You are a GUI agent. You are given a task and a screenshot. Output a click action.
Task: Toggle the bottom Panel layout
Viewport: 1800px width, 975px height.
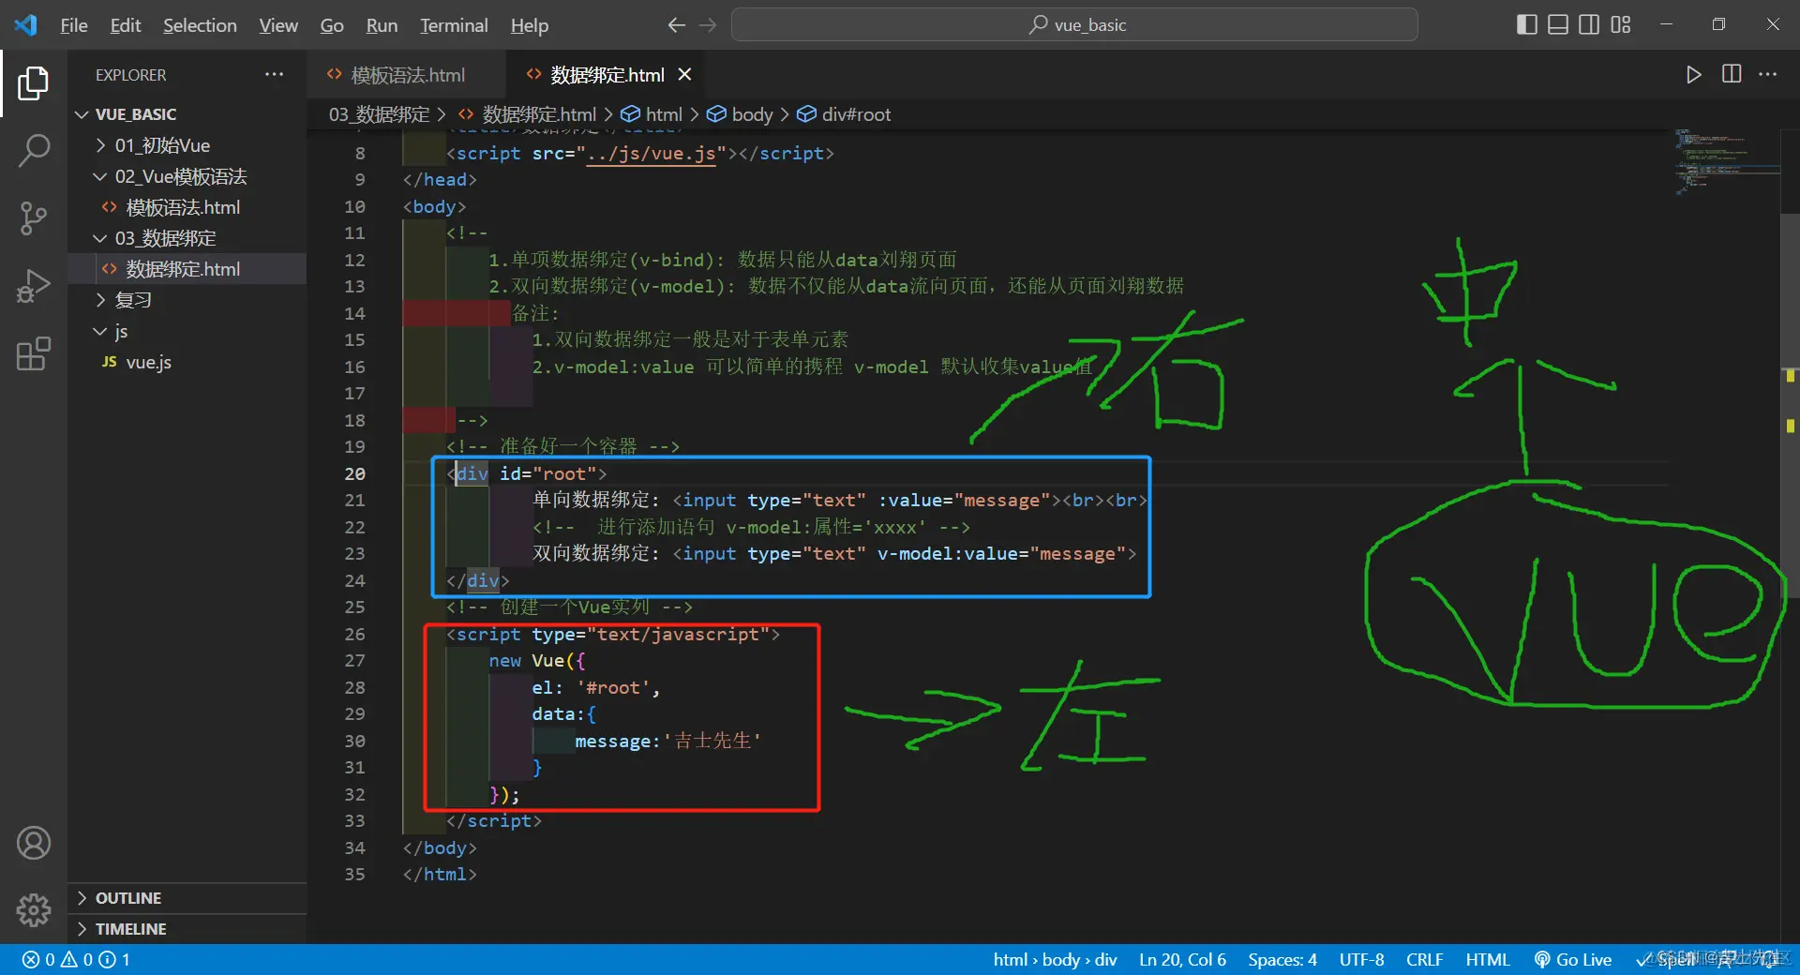click(1558, 24)
